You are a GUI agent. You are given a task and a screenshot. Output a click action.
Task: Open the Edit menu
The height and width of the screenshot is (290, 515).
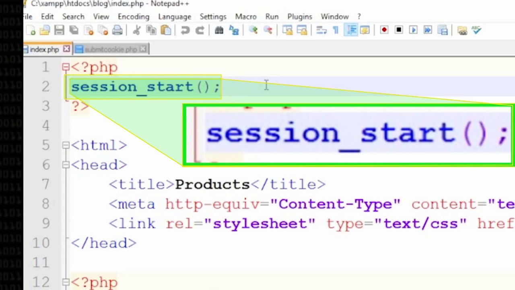coord(47,17)
